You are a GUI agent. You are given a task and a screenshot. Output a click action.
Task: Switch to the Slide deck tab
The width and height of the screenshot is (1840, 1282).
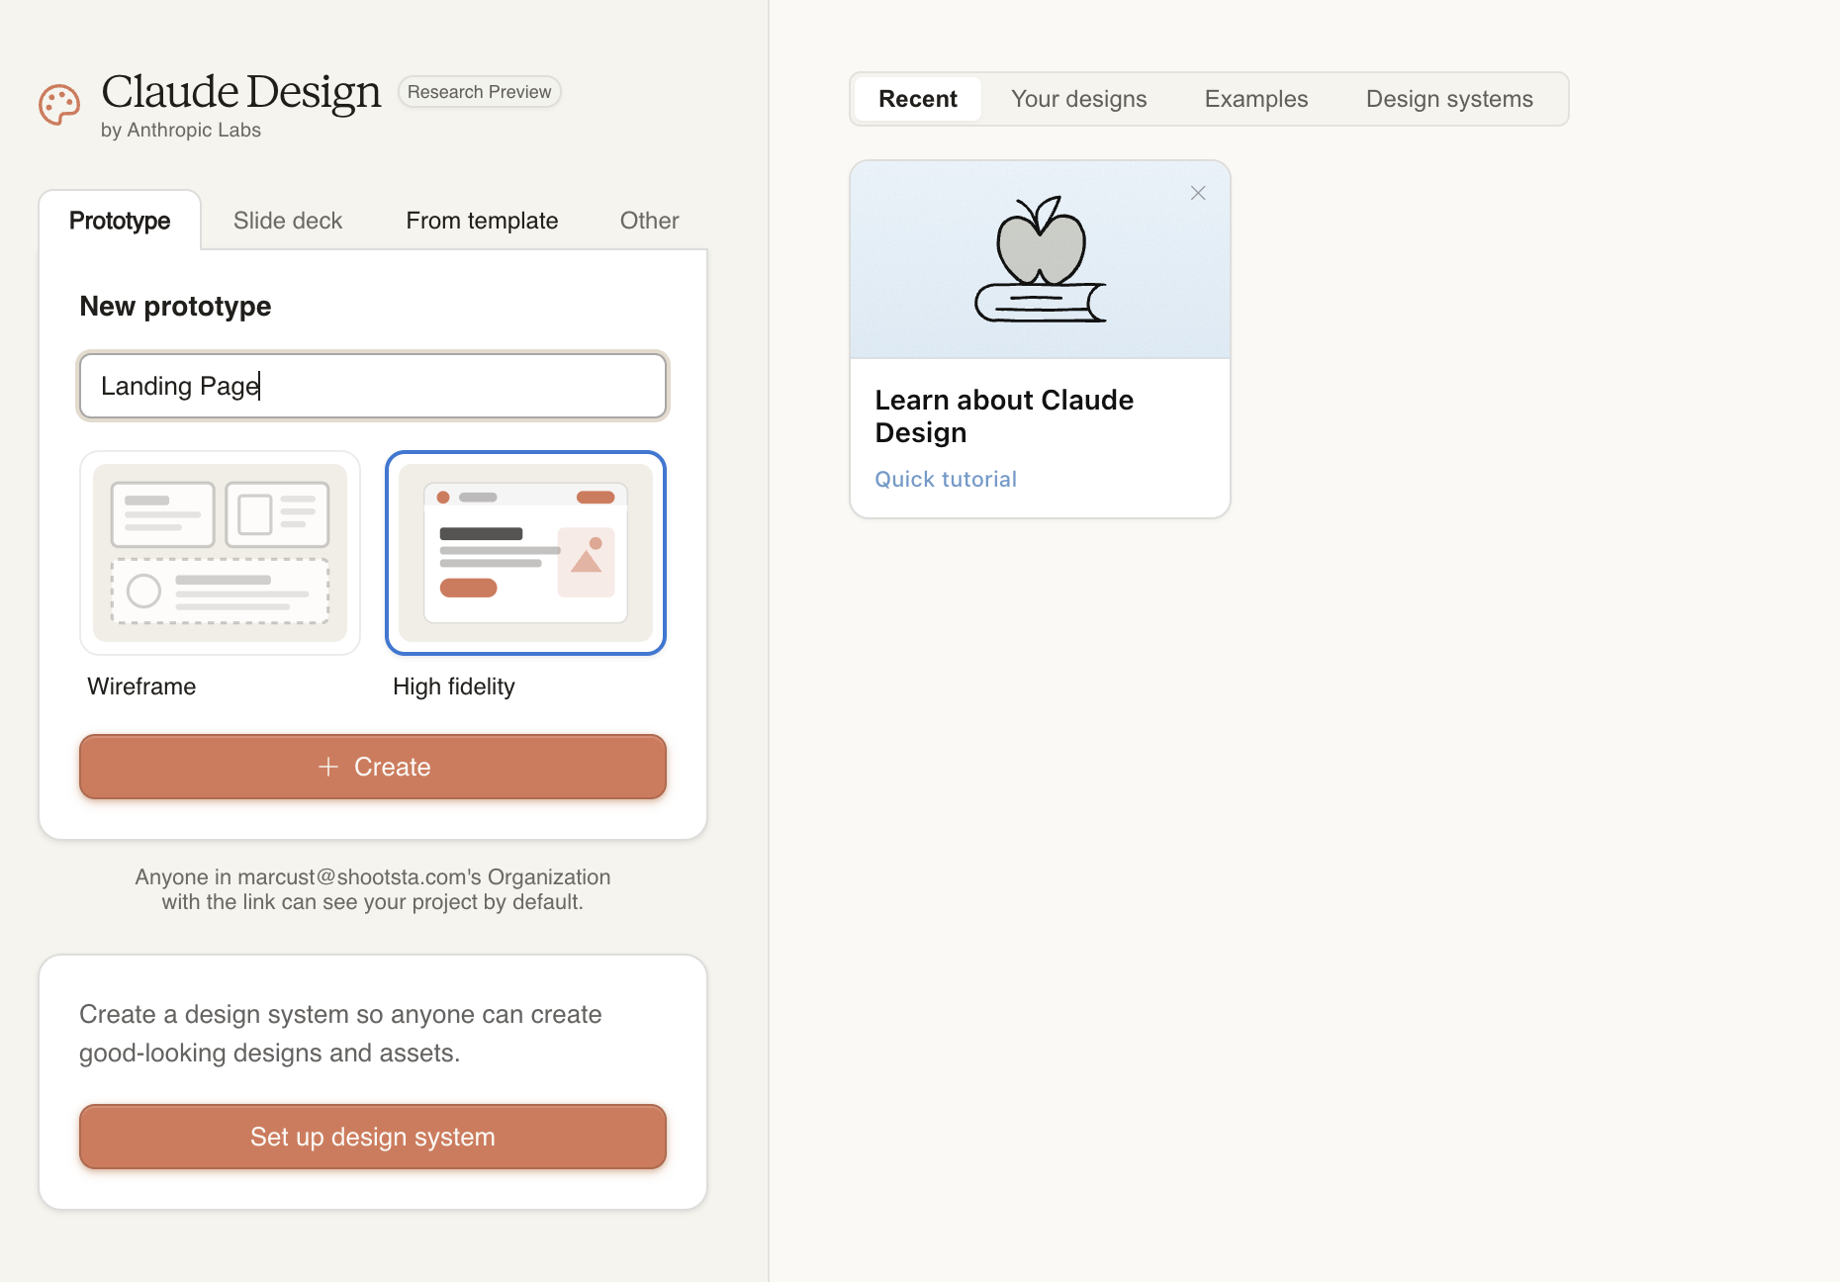click(x=287, y=220)
